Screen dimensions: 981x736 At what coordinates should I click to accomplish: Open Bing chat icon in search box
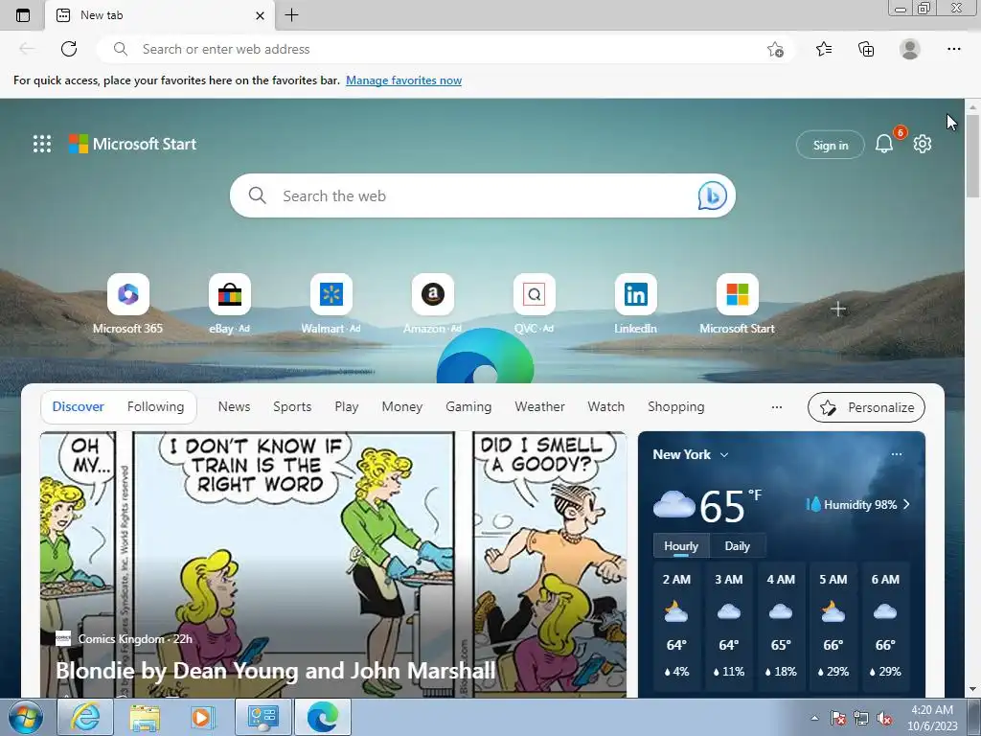point(712,195)
